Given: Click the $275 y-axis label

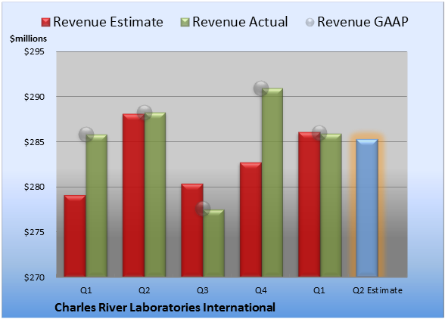Looking at the screenshot, I should click(34, 232).
